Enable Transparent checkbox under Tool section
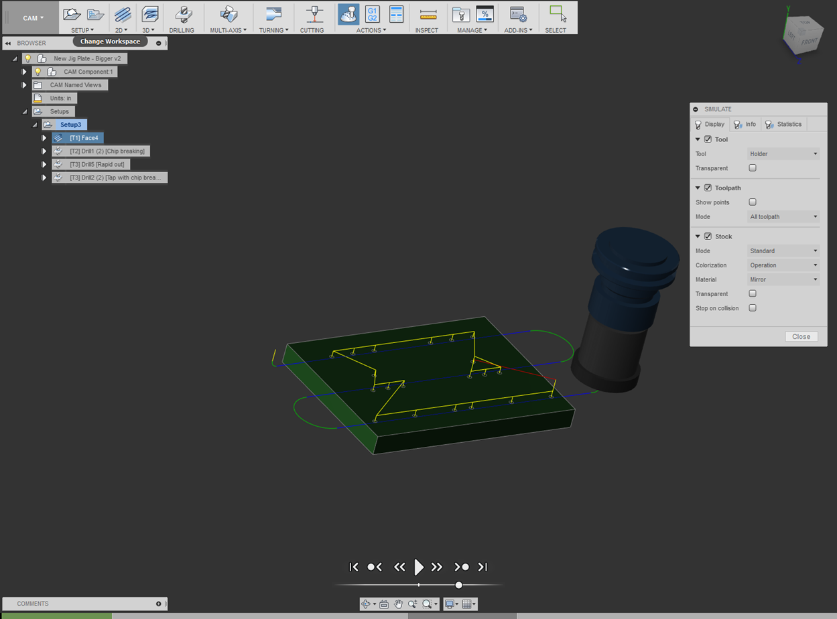The image size is (837, 619). (753, 168)
